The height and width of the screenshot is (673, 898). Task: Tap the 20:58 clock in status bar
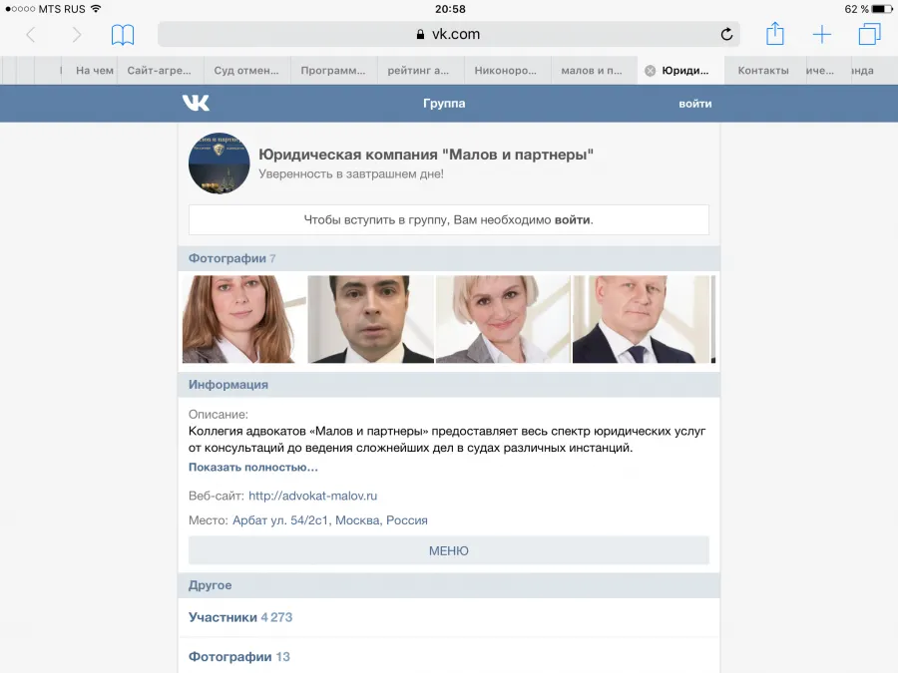(450, 9)
